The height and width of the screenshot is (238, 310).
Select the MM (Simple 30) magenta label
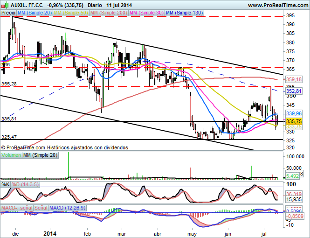click(145, 13)
